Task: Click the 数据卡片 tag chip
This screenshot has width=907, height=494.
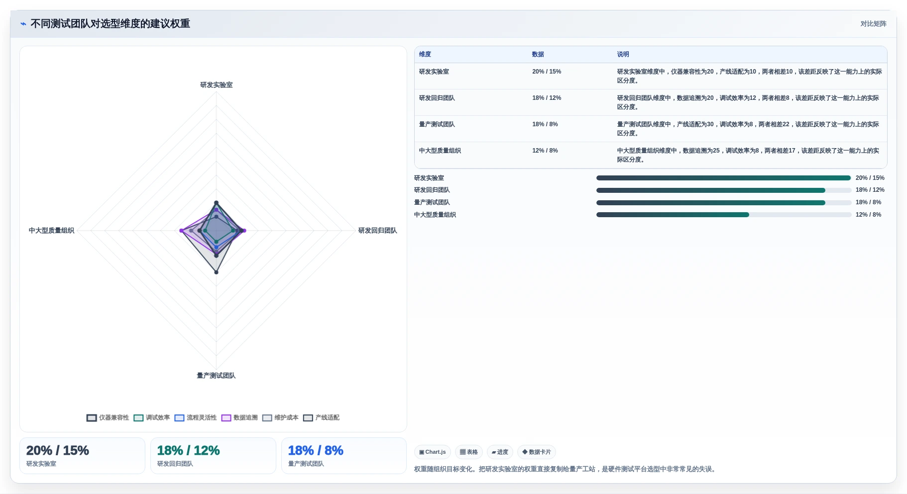Action: (x=537, y=452)
